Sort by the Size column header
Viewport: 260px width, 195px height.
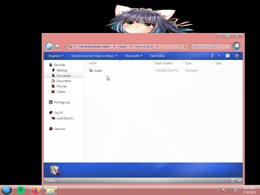[218, 63]
